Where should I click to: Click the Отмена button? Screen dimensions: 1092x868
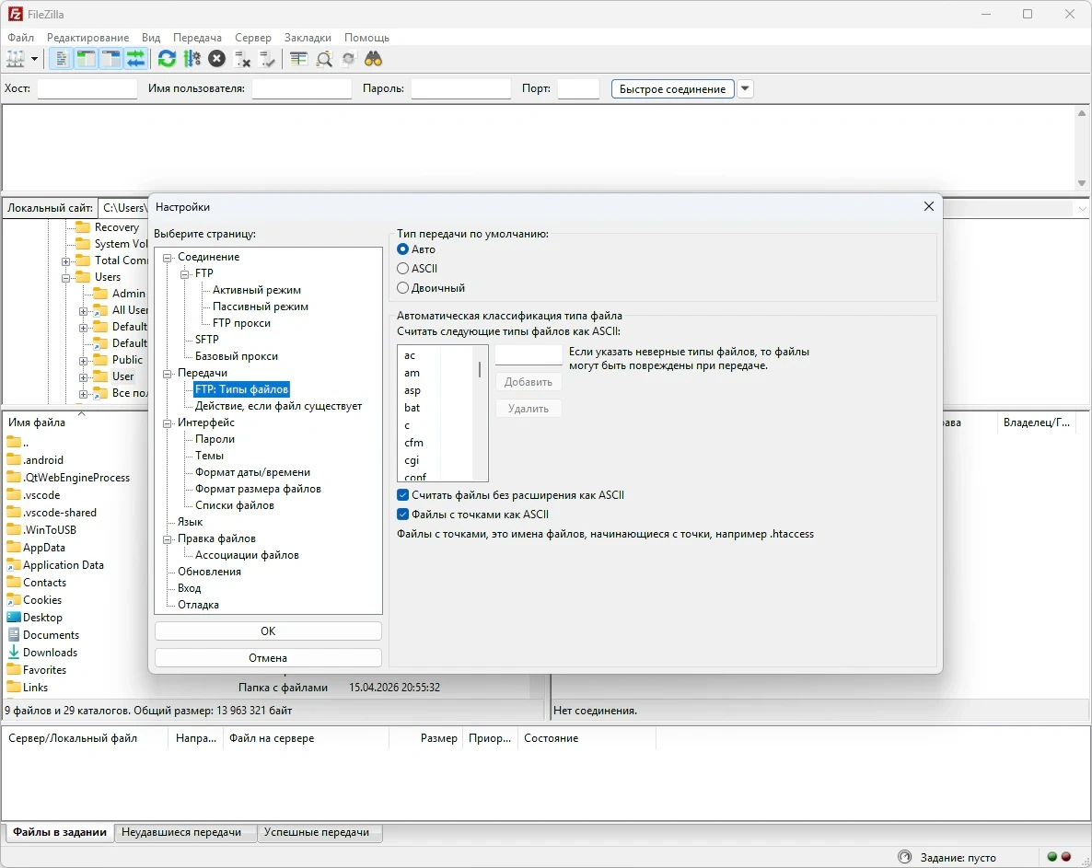268,658
